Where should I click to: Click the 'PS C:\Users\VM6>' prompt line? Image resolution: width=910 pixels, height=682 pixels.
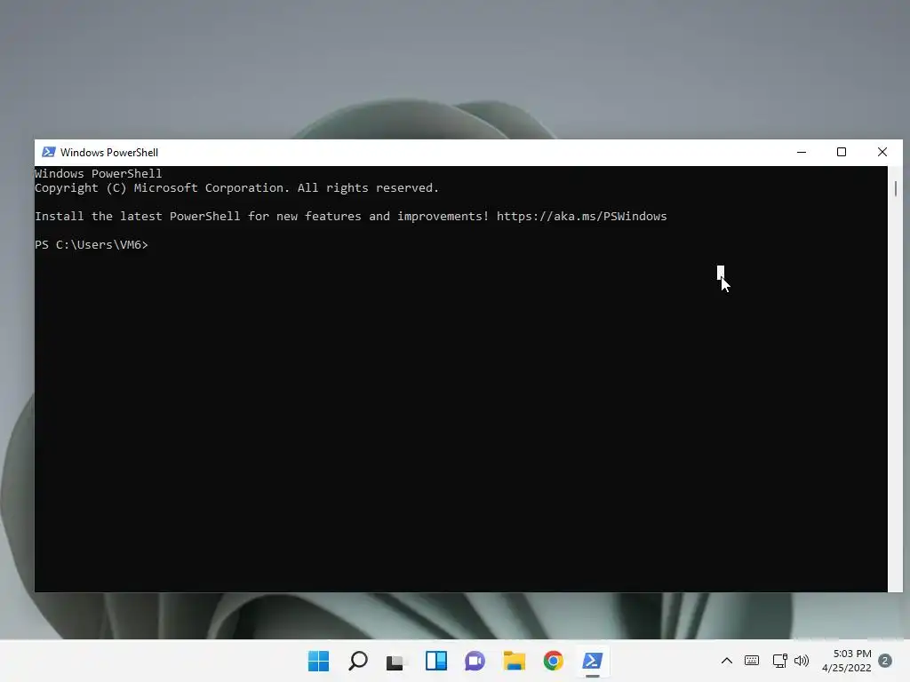[92, 245]
